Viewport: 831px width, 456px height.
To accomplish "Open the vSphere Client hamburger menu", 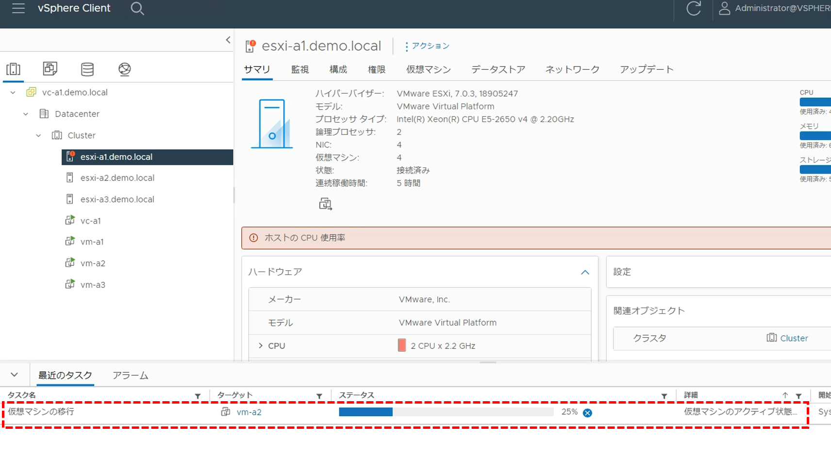I will [x=18, y=8].
